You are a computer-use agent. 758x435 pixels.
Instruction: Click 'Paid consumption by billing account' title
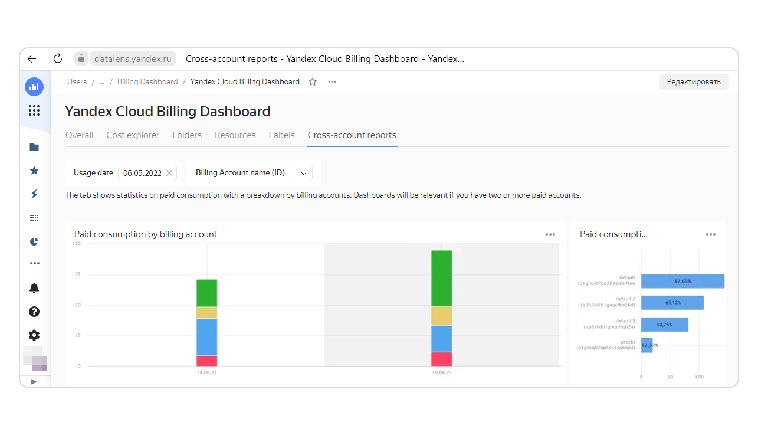[x=146, y=234]
